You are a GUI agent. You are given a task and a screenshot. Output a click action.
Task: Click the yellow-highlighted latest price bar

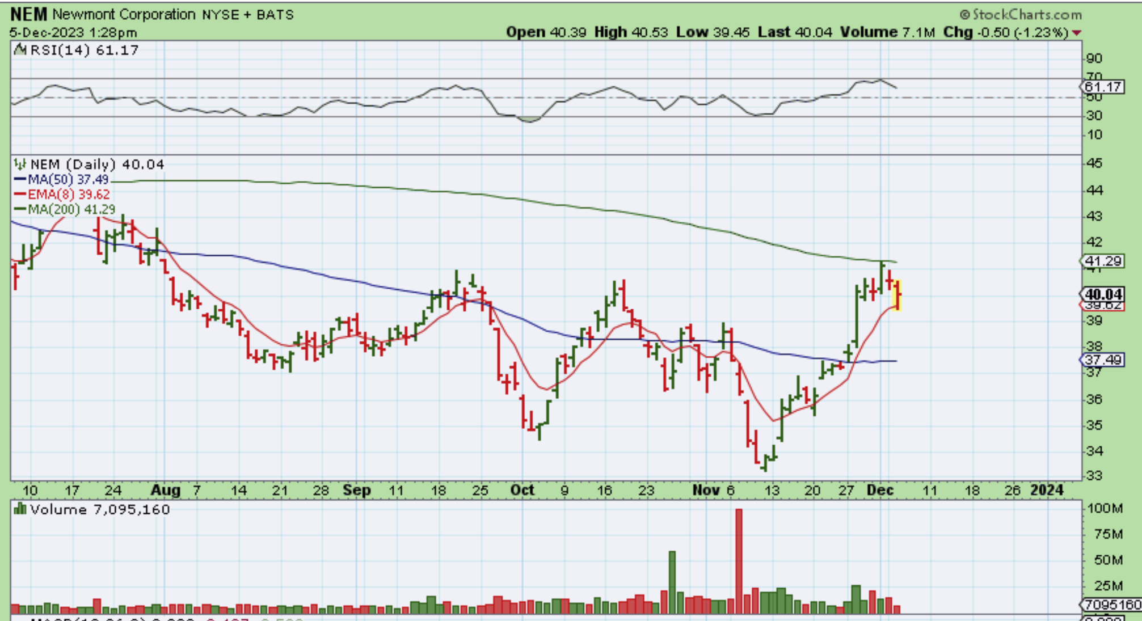pyautogui.click(x=897, y=295)
